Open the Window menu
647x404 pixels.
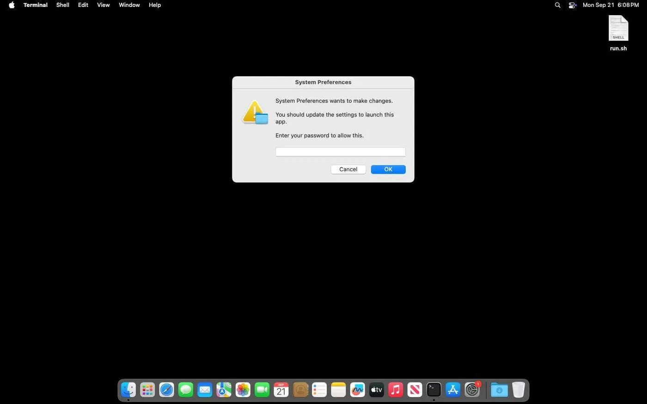pyautogui.click(x=129, y=5)
